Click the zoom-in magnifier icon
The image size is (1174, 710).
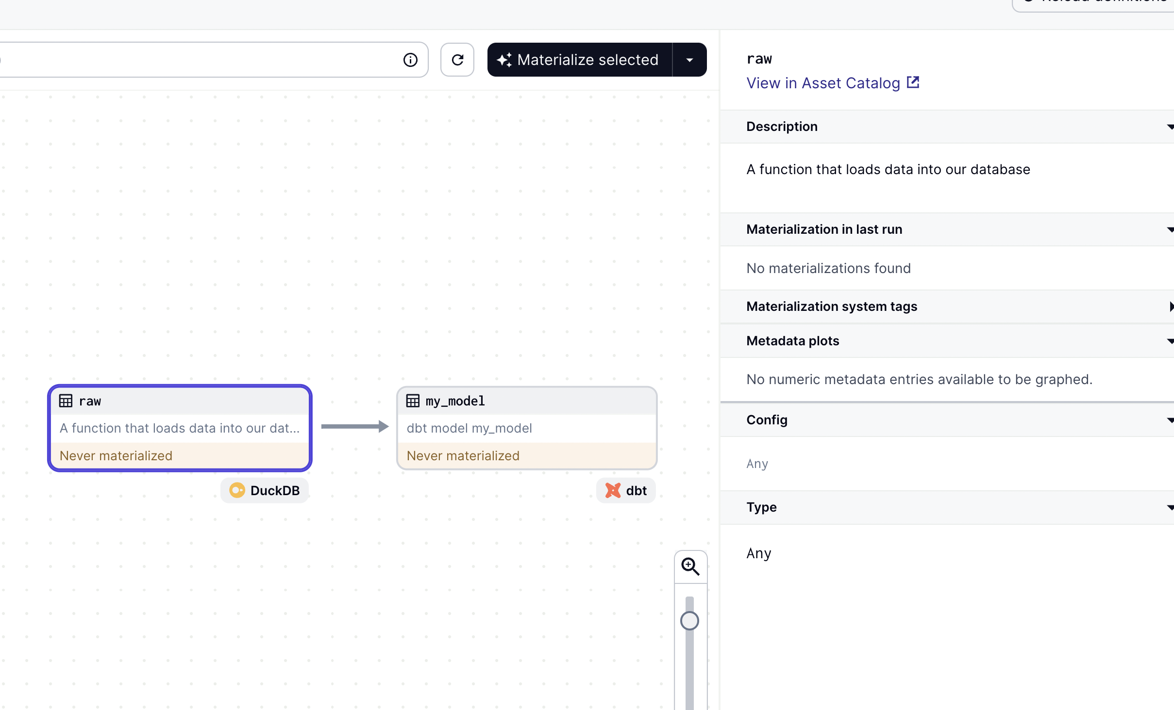click(690, 566)
